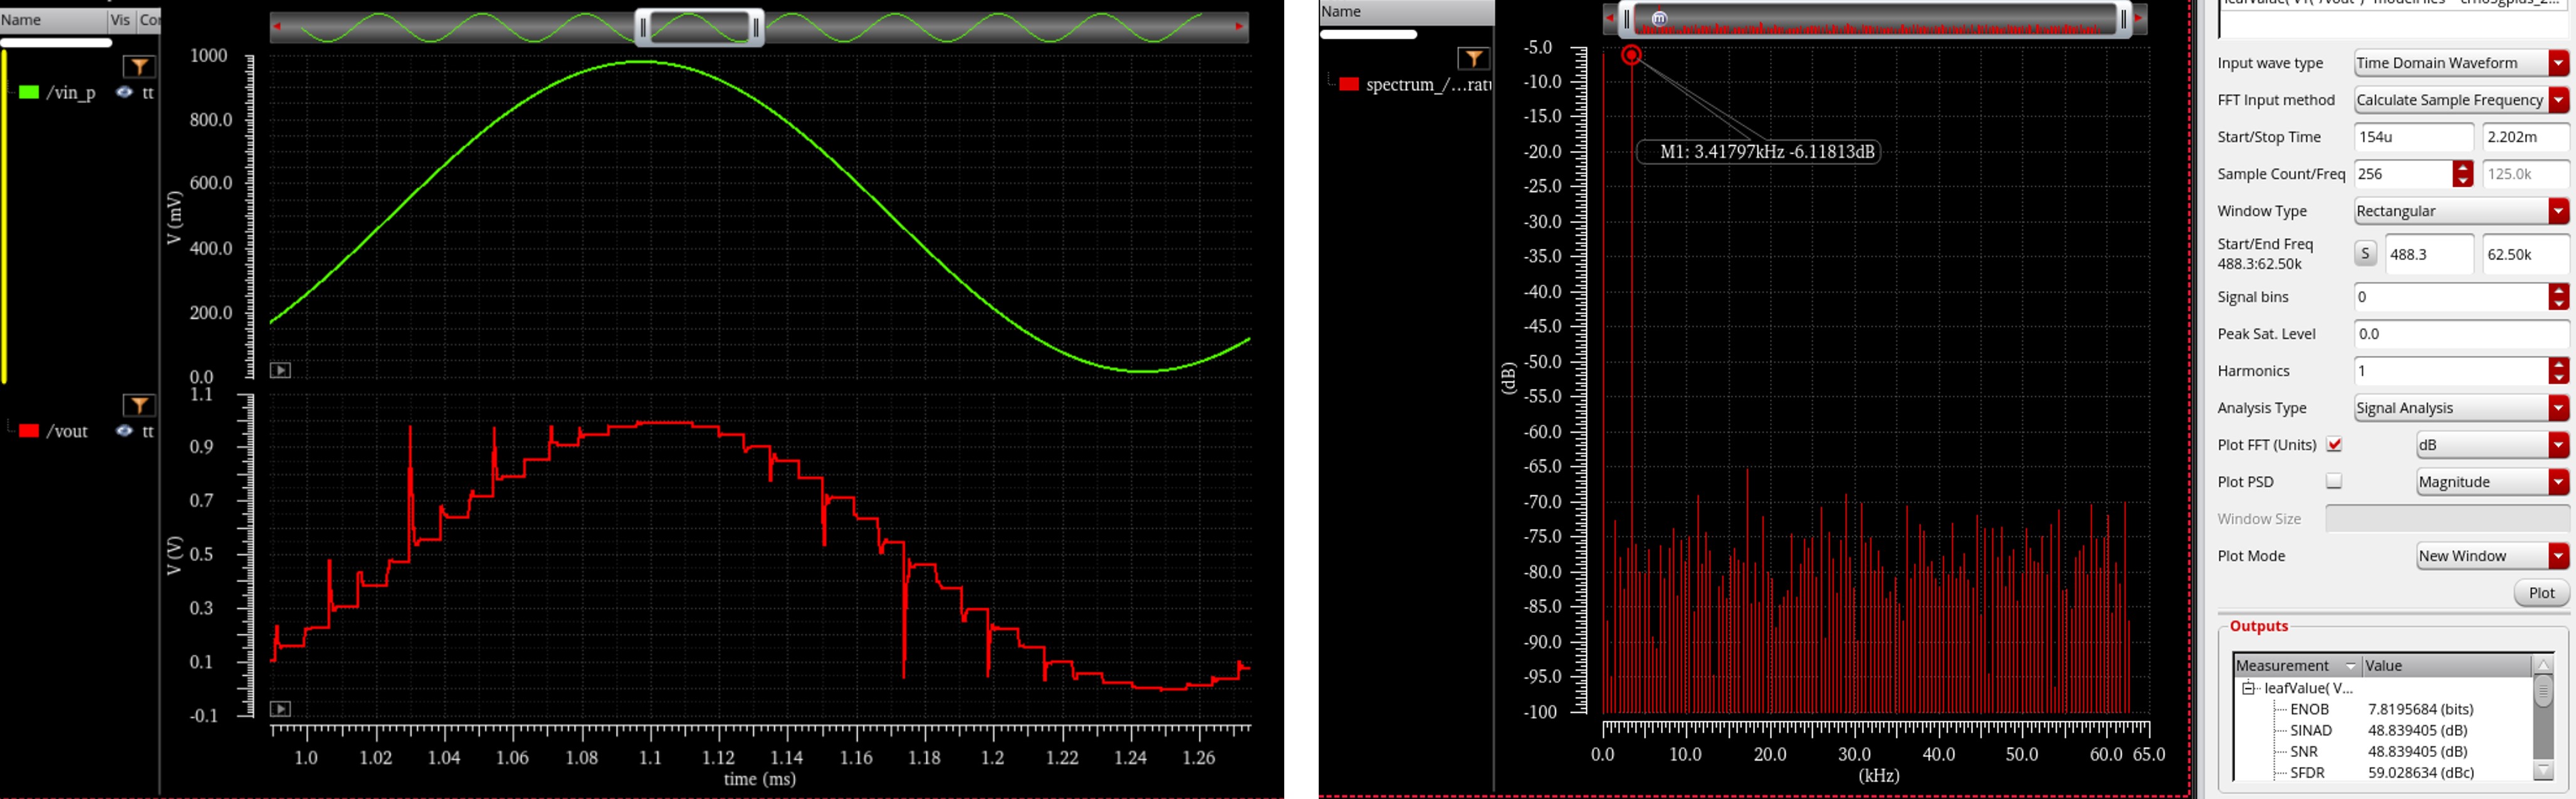Click the filter icon in the spectrum legend
The height and width of the screenshot is (799, 2576).
pyautogui.click(x=1472, y=58)
